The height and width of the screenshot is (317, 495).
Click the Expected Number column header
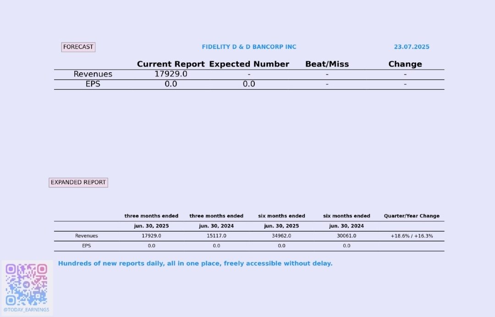249,64
